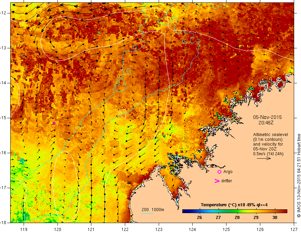Click the colorbar value 27

pos(218,218)
